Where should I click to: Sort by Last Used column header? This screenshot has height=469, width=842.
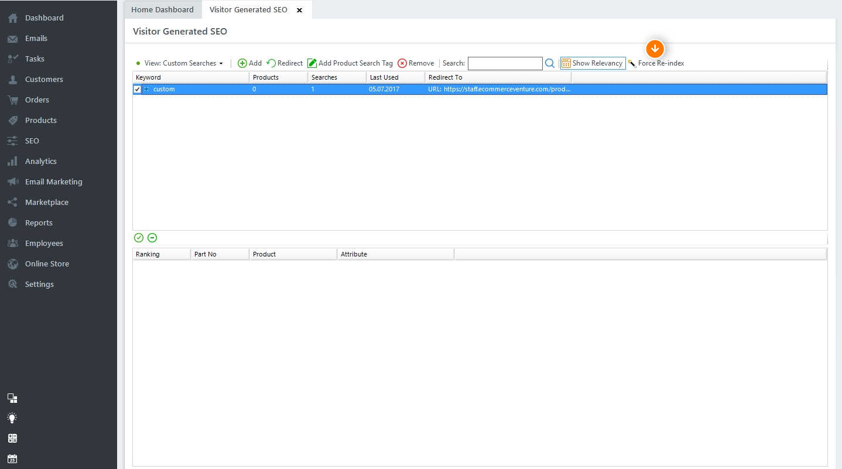pyautogui.click(x=396, y=77)
